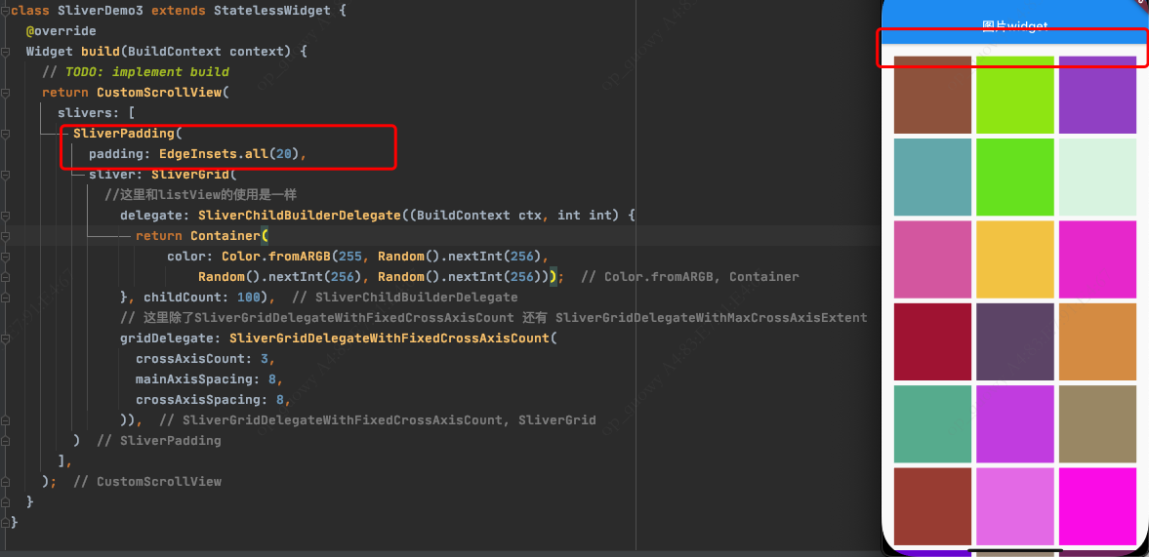
Task: Collapse fold marker on Widget build line
Action: pos(5,52)
